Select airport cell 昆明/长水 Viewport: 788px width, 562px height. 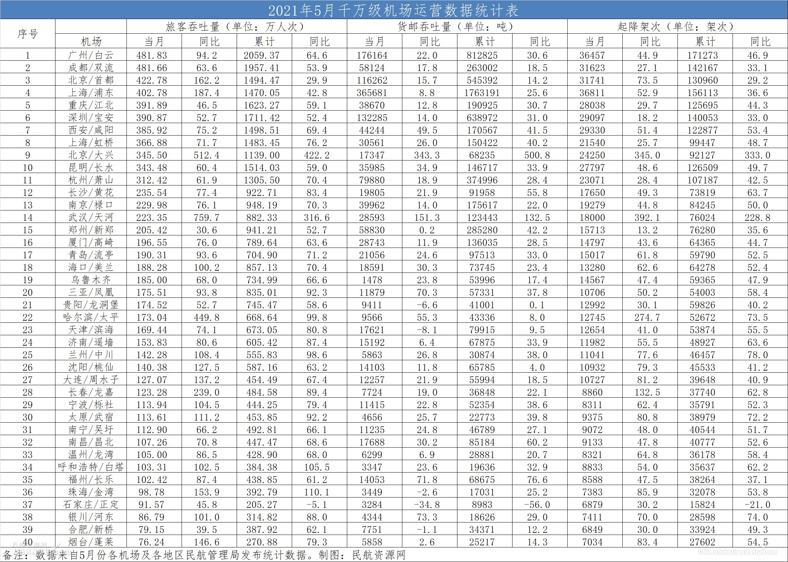click(91, 167)
